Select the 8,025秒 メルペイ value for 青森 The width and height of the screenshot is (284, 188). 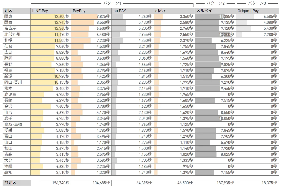(228, 154)
